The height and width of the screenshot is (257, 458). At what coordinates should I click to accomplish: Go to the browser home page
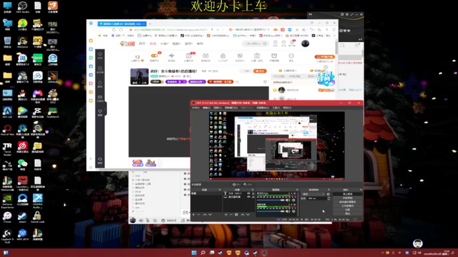pyautogui.click(x=121, y=30)
